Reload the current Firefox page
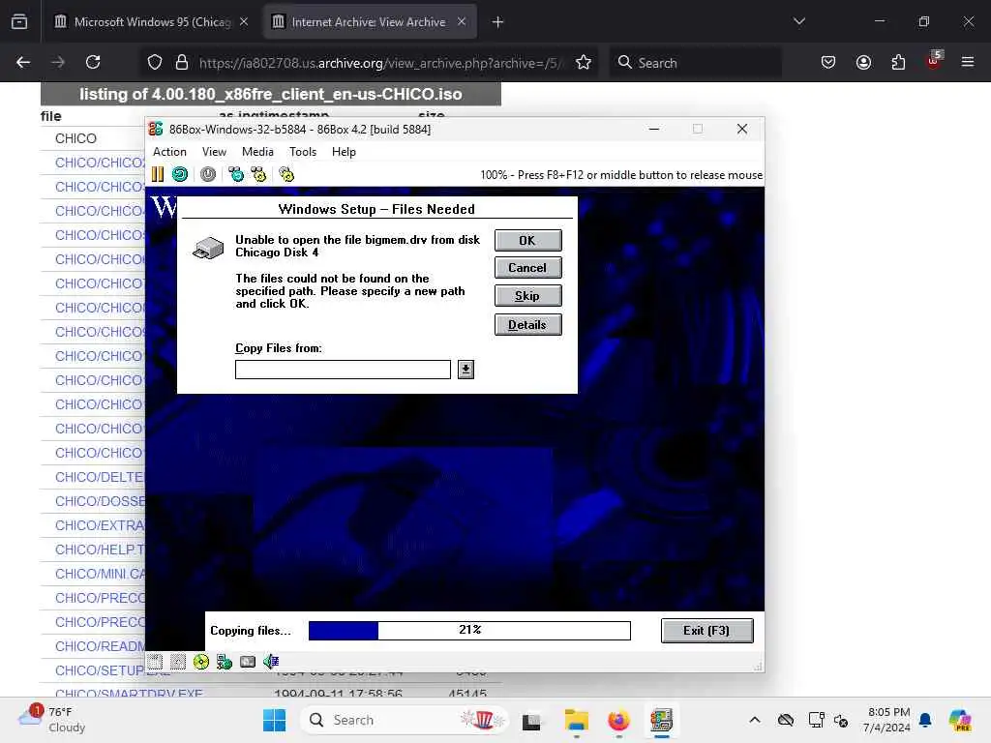Image resolution: width=991 pixels, height=743 pixels. (x=93, y=62)
